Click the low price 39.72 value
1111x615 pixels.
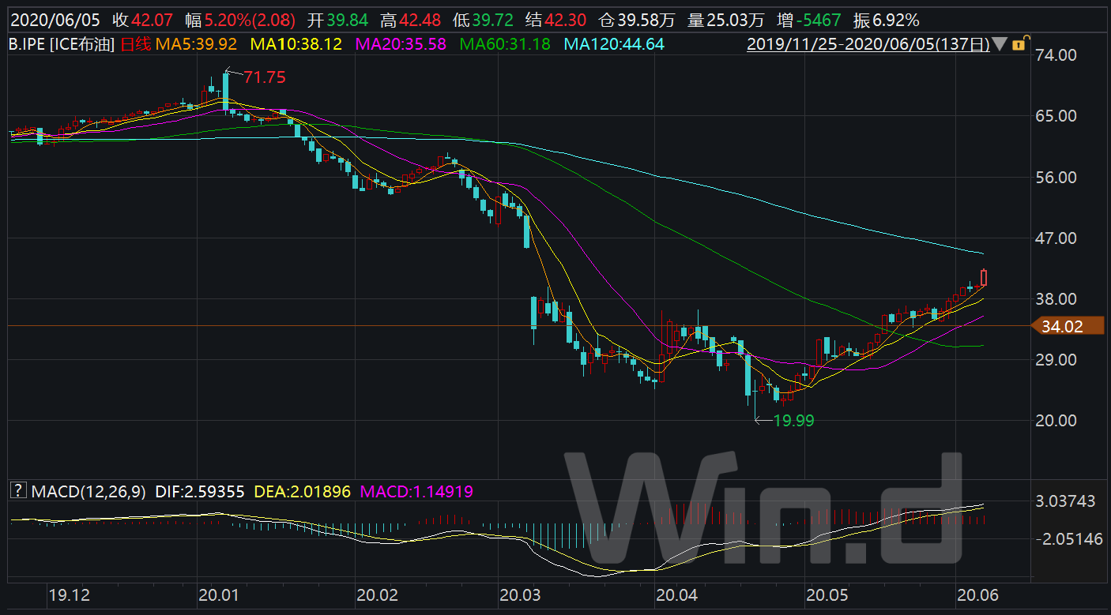click(494, 21)
